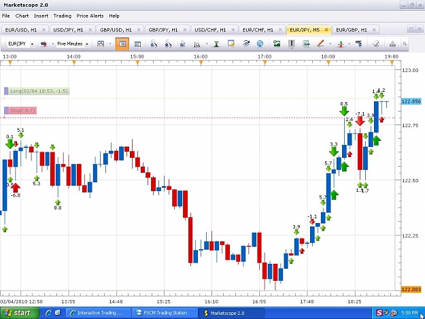This screenshot has width=425, height=319.
Task: Click the hierarchy structure toolbar icon
Action: pyautogui.click(x=392, y=44)
